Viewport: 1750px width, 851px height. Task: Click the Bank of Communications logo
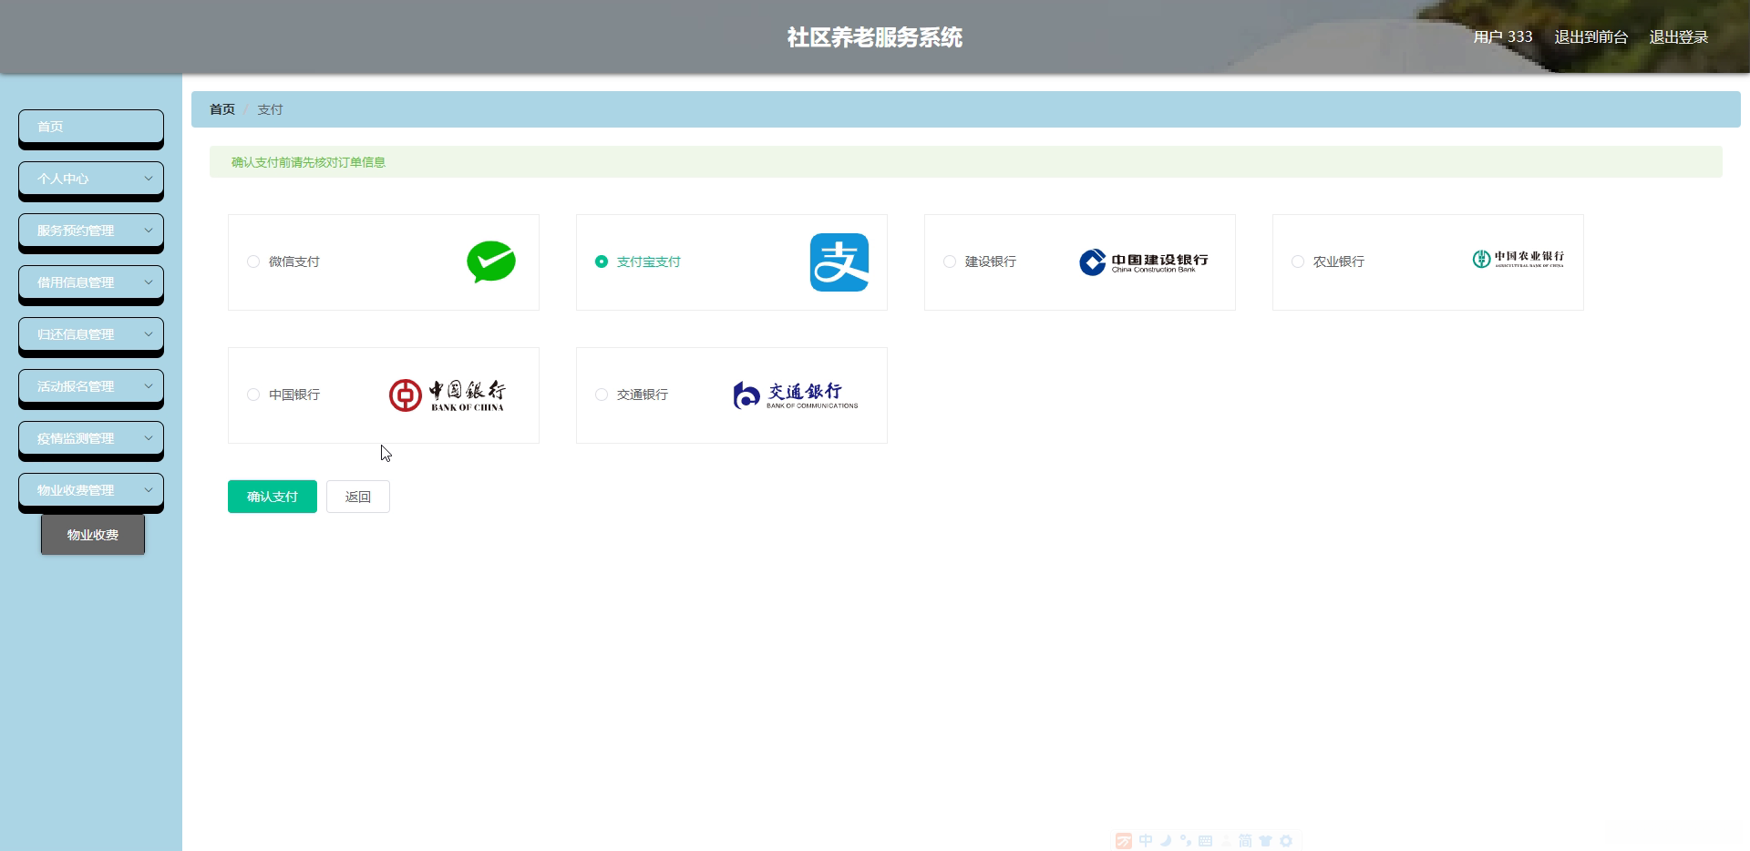click(794, 395)
